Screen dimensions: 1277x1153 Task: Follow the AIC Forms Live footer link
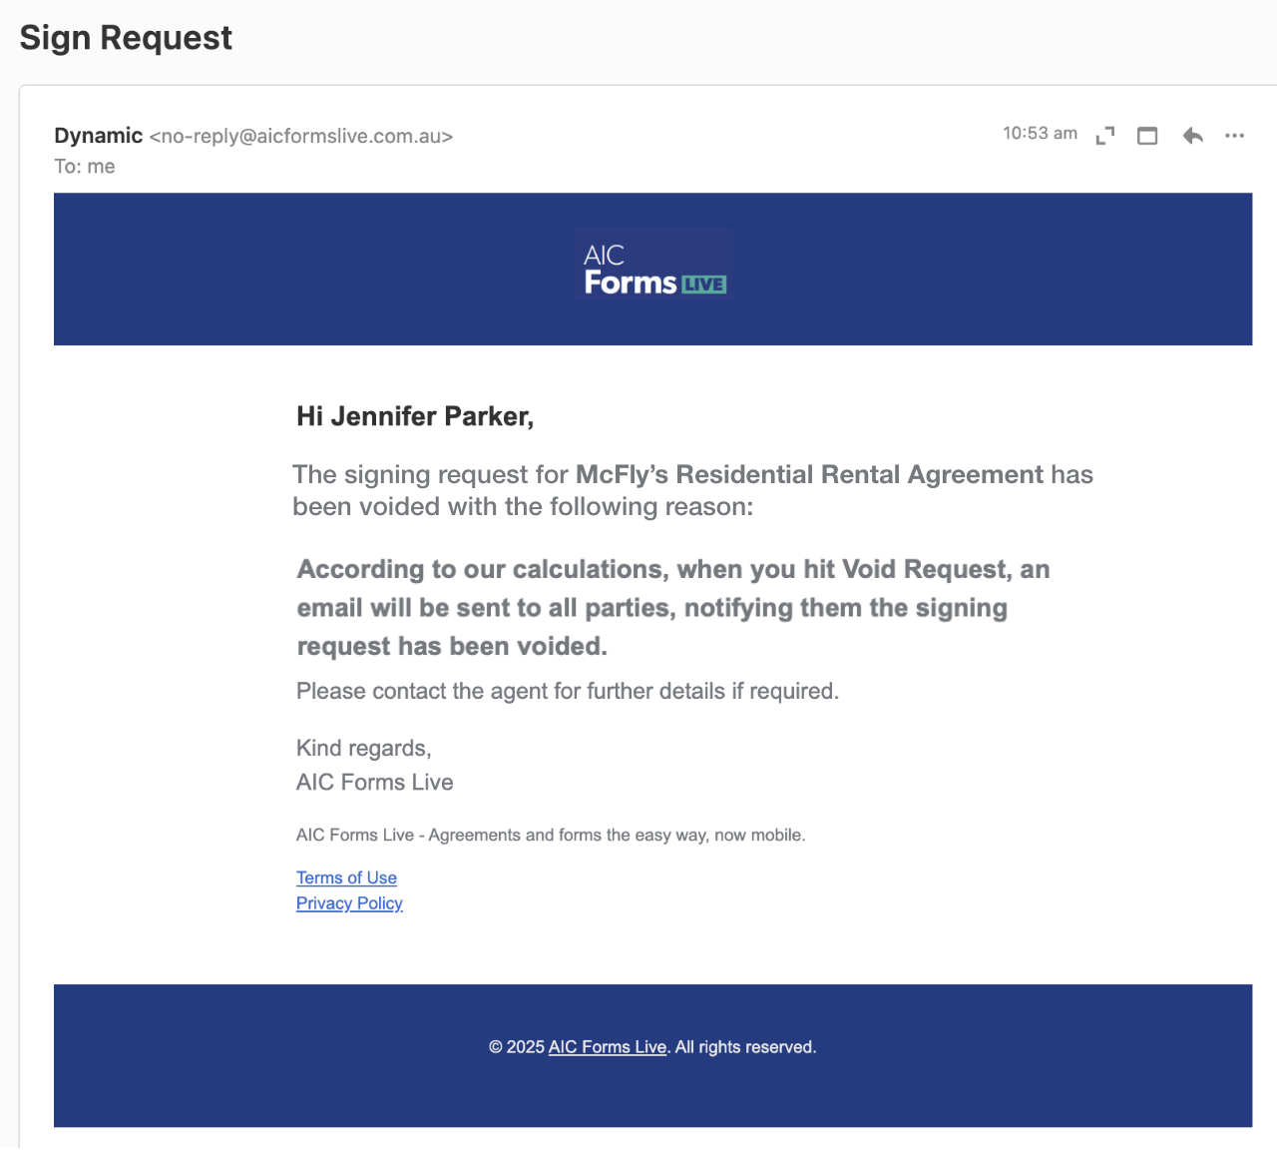608,1047
